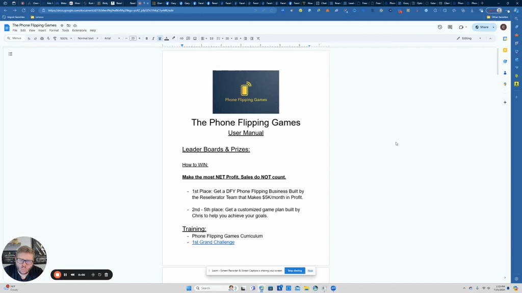The width and height of the screenshot is (522, 293).
Task: Open the Help menu
Action: (93, 31)
